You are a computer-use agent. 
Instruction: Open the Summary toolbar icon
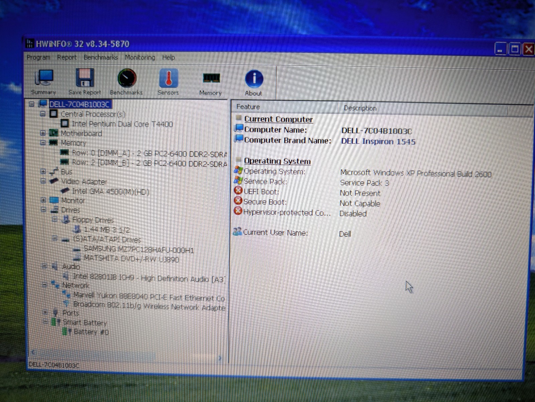[x=43, y=82]
